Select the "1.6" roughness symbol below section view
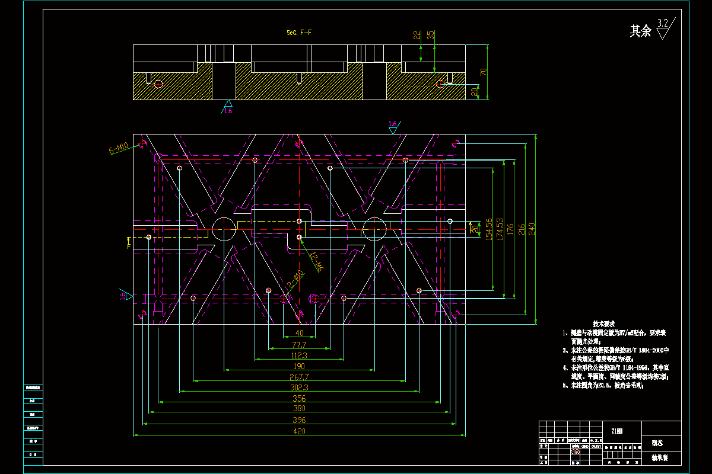712x474 pixels. coord(228,108)
